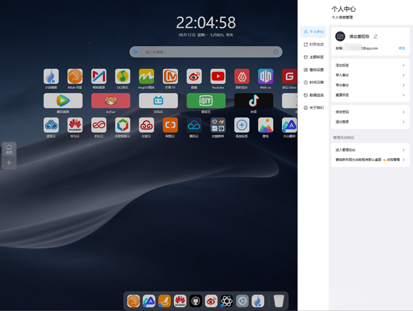Open the orange feather icon in dock

click(165, 301)
